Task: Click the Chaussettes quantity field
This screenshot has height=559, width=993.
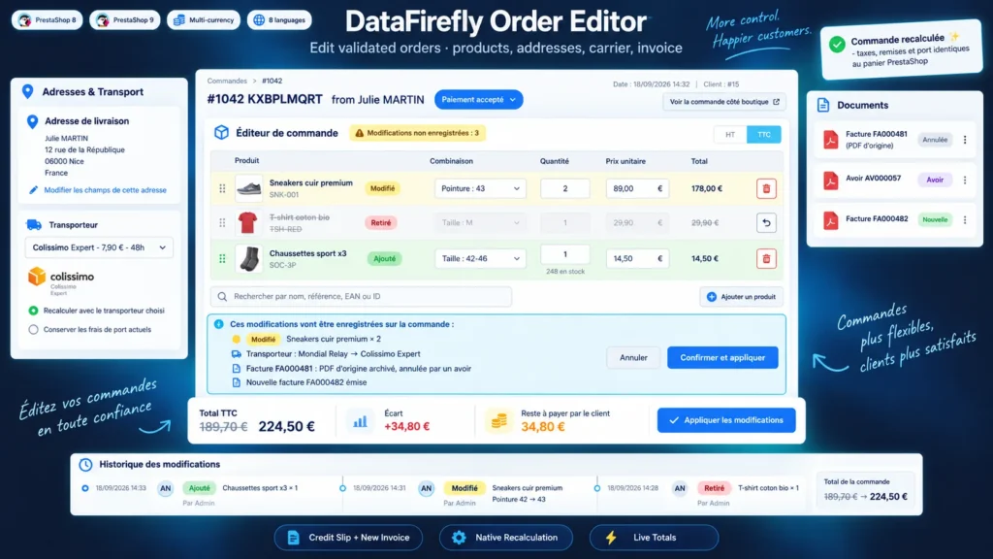Action: point(565,254)
